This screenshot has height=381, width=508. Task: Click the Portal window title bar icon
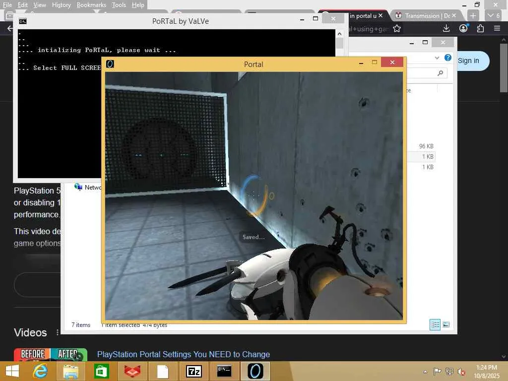110,64
